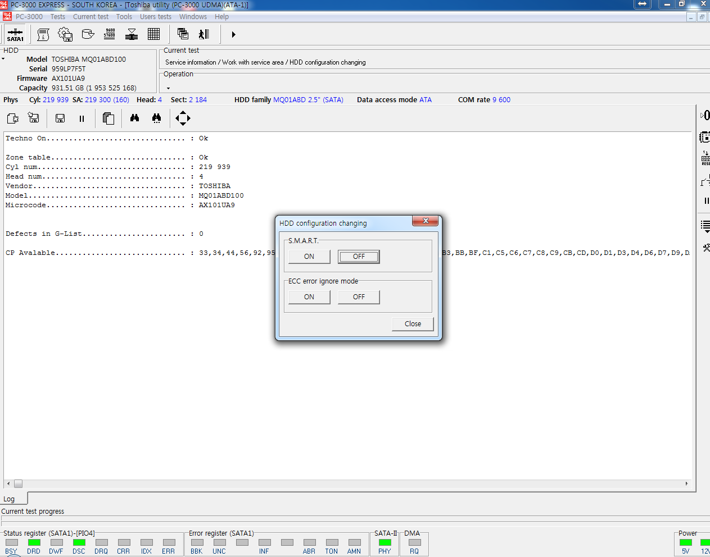Expand the Operation dropdown arrow
This screenshot has width=710, height=557.
click(x=168, y=88)
